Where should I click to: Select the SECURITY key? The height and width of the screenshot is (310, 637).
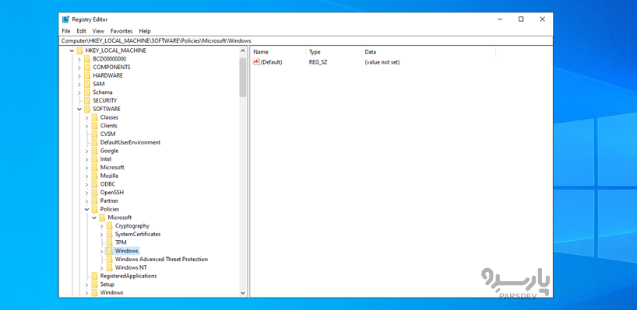(x=104, y=100)
